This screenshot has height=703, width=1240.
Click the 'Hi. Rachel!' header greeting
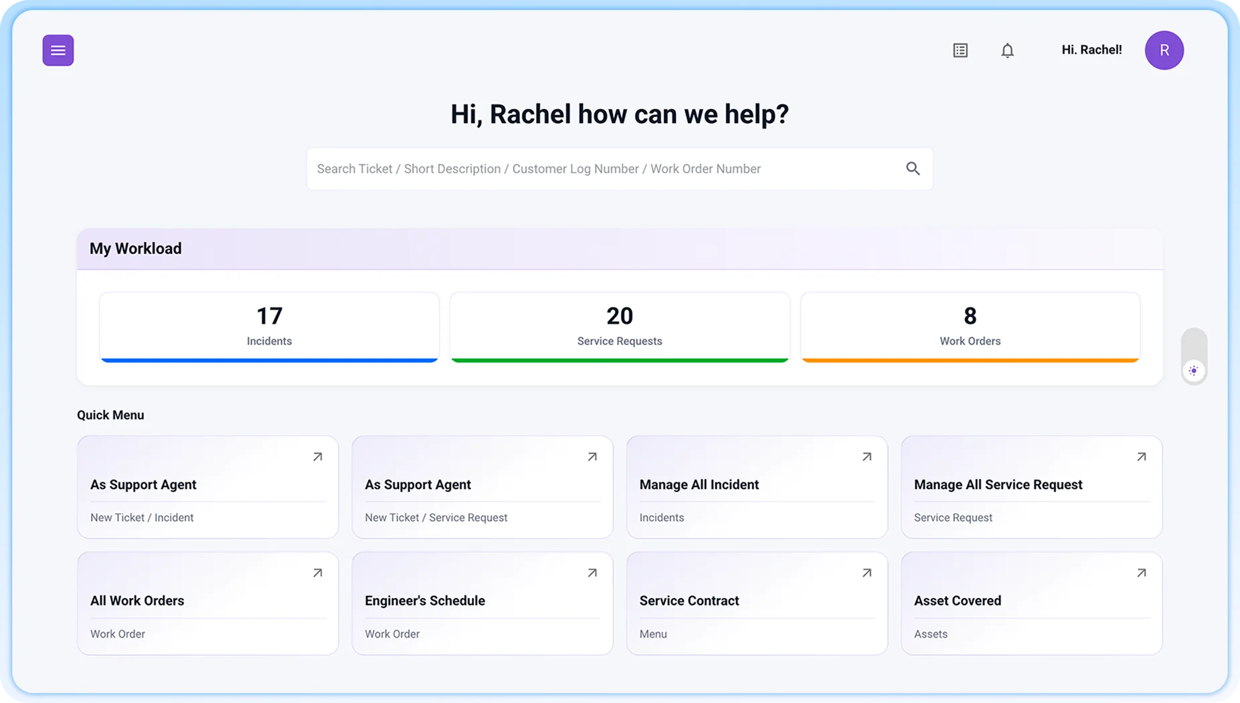coord(1091,50)
